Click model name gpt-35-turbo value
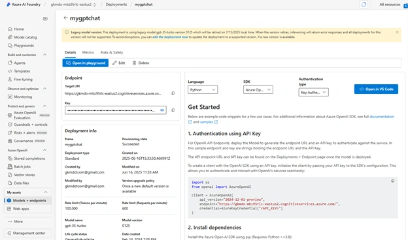 (x=75, y=226)
